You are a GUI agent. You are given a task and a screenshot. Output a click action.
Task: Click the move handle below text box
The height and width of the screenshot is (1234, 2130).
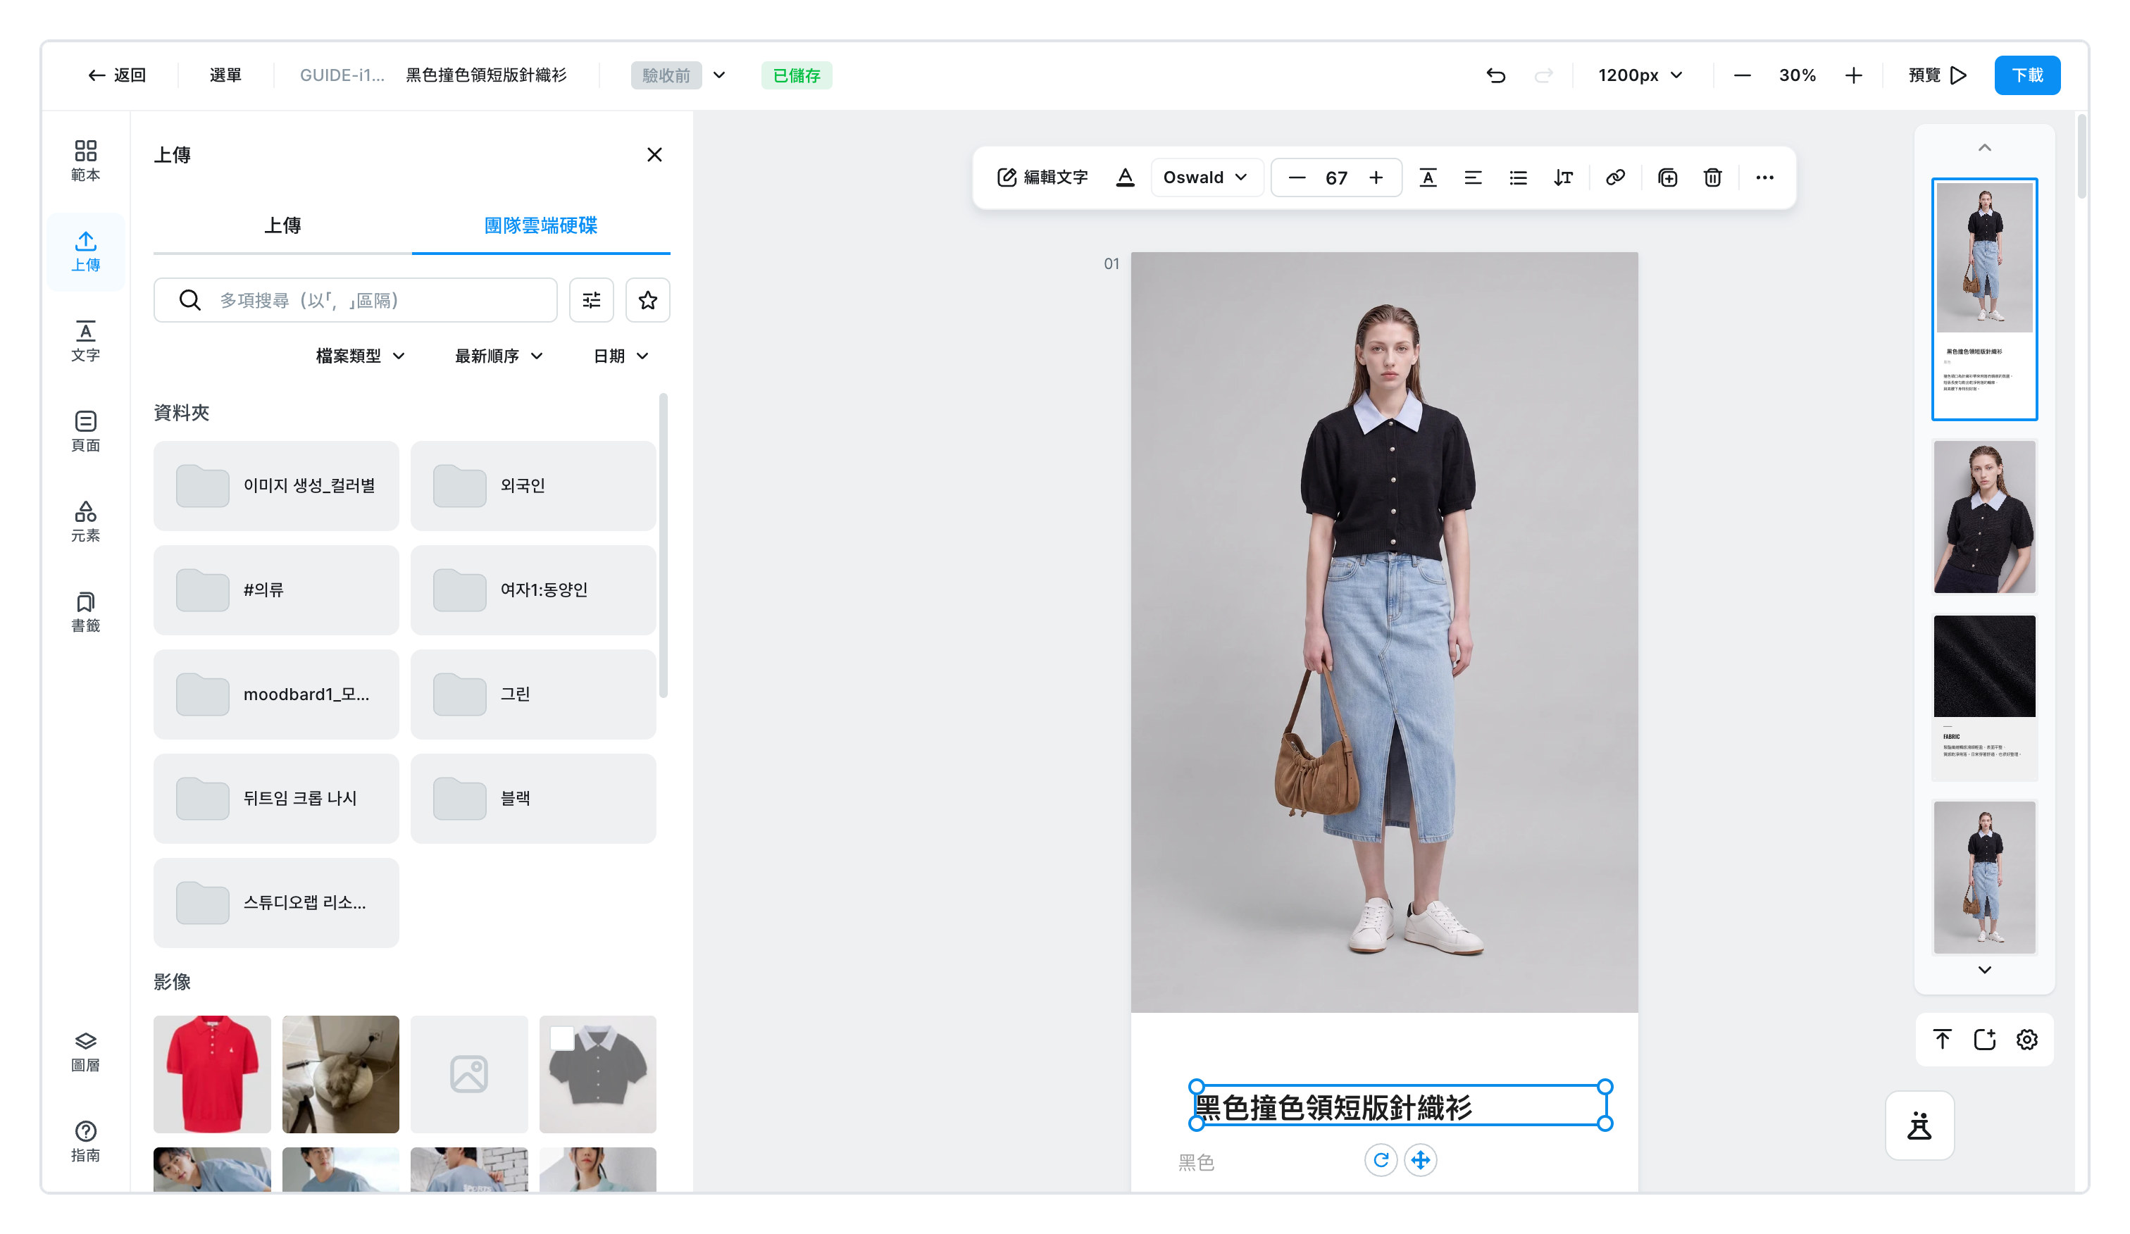pyautogui.click(x=1421, y=1159)
